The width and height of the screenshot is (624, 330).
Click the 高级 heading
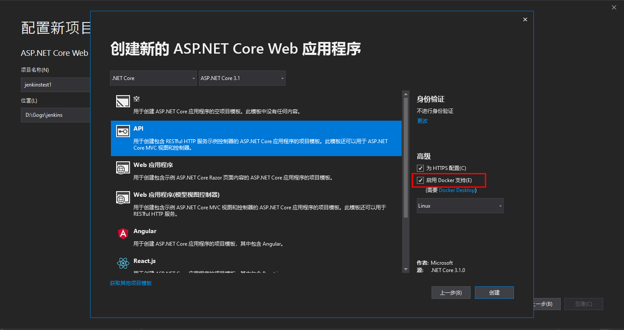424,156
